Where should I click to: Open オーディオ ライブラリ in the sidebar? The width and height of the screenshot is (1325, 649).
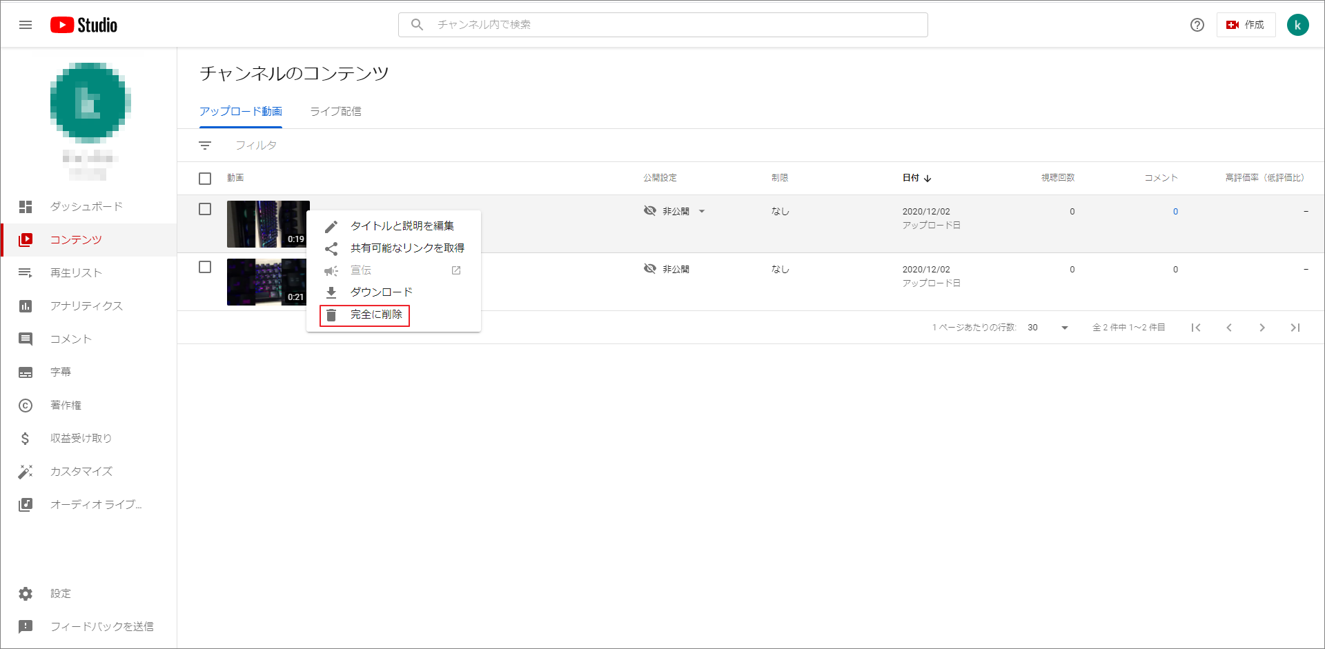click(88, 504)
